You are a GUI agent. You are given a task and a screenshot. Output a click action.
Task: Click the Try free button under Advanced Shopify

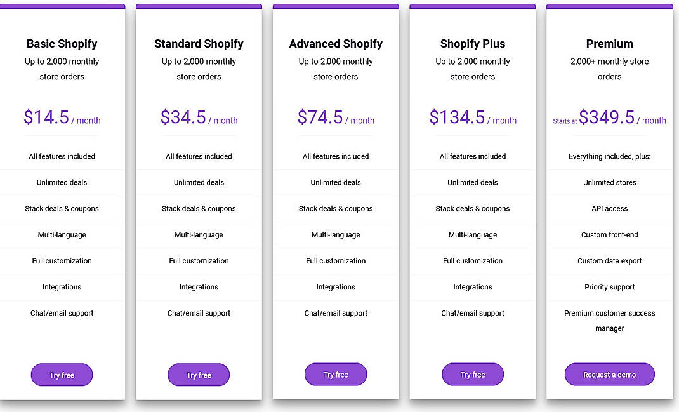pos(336,375)
